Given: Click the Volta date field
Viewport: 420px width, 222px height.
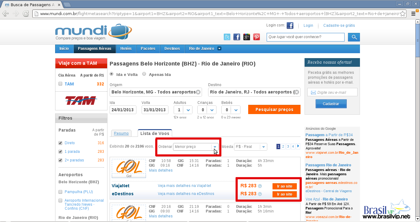Looking at the screenshot, I should point(155,110).
